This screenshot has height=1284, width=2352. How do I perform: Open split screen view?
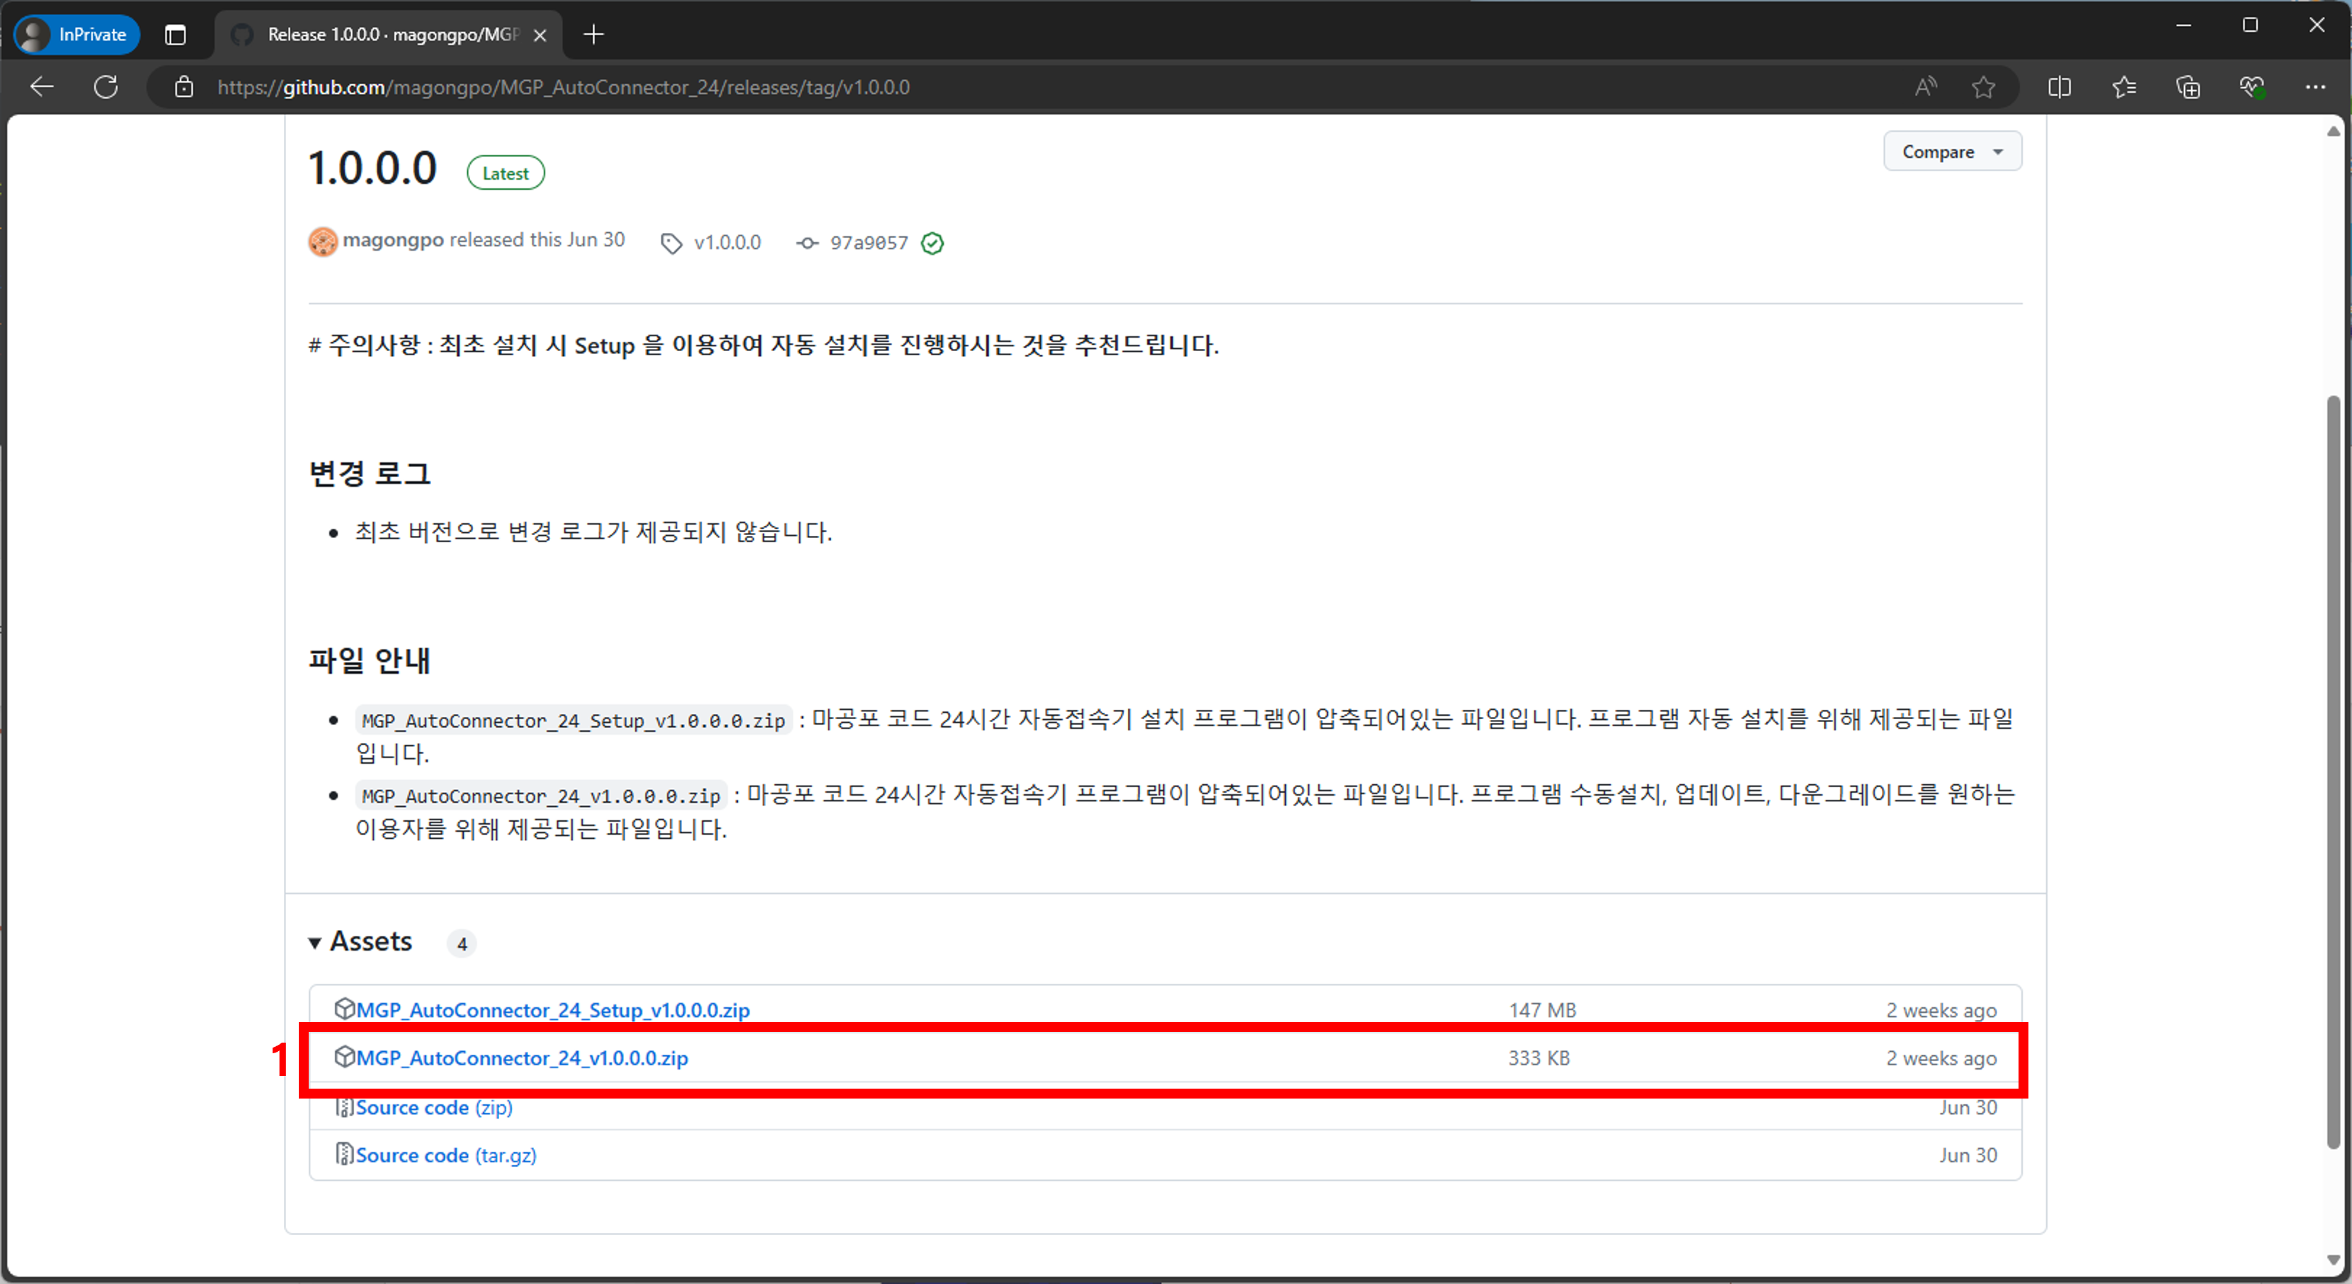(2059, 86)
